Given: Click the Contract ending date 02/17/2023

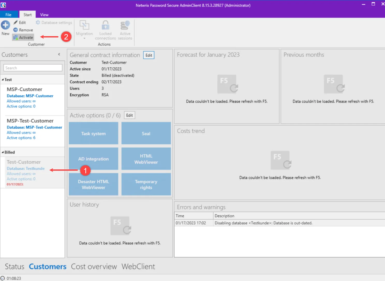Looking at the screenshot, I should (112, 82).
